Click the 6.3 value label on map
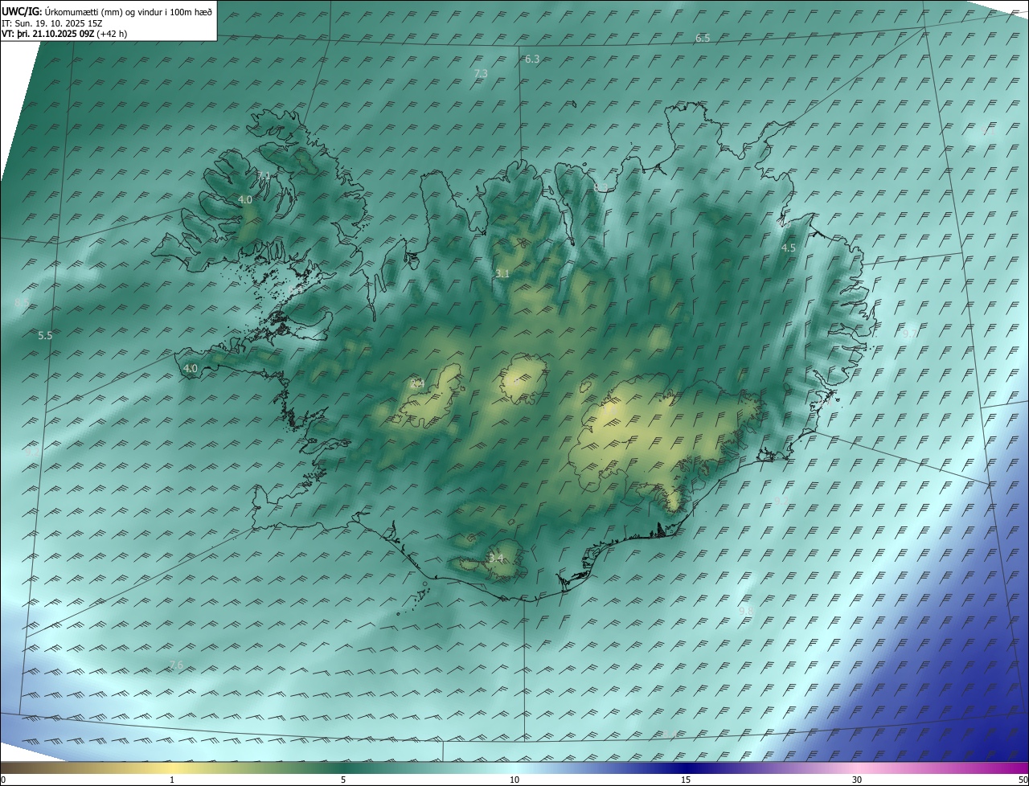Screen dimensions: 1029x786 click(532, 59)
